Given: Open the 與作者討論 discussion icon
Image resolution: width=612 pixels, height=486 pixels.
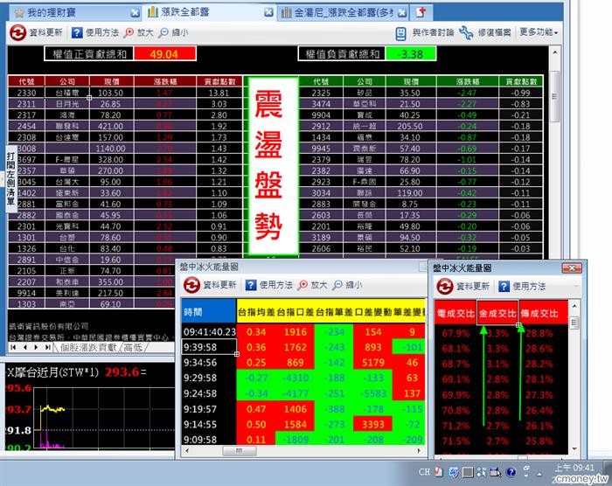Looking at the screenshot, I should [x=401, y=32].
